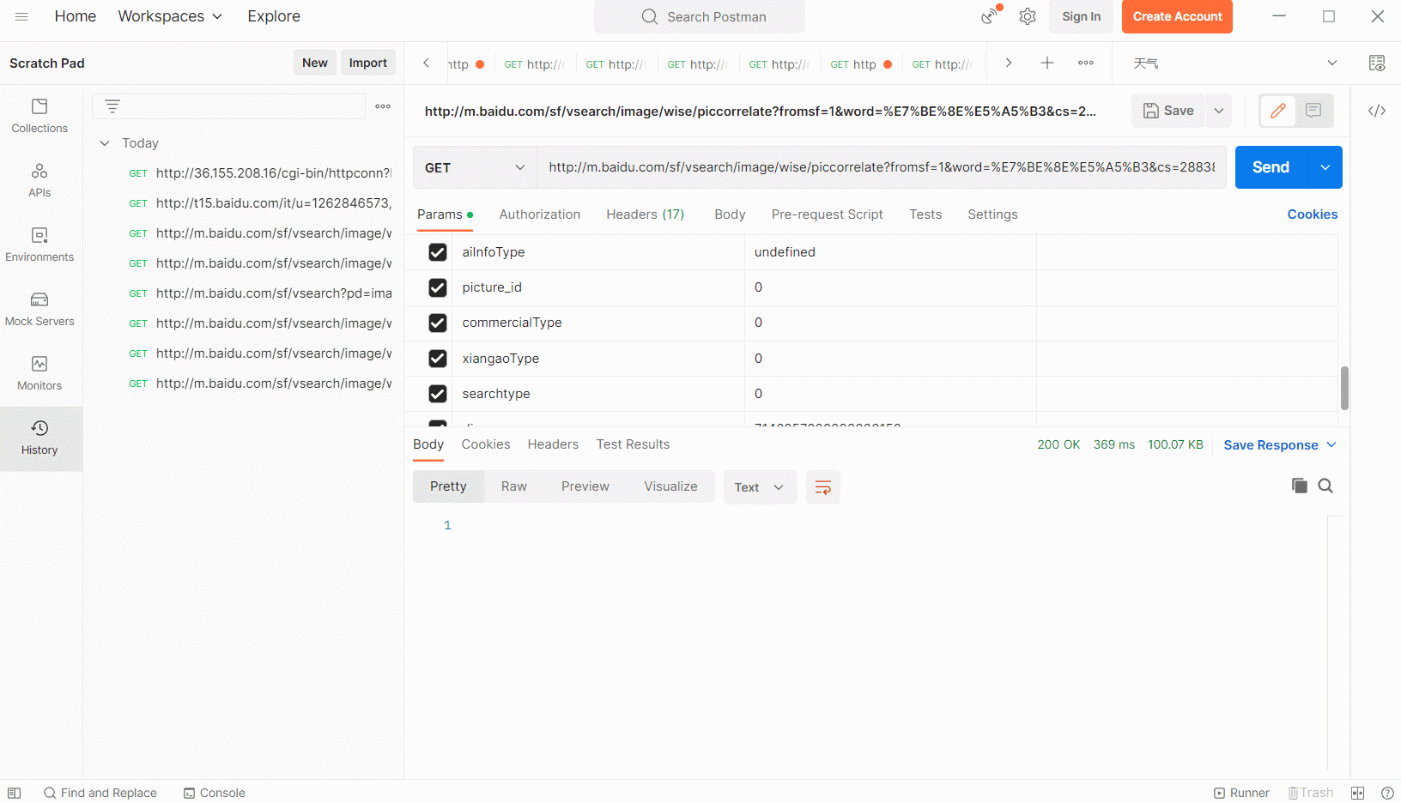Click the New button
The width and height of the screenshot is (1401, 803).
(315, 63)
